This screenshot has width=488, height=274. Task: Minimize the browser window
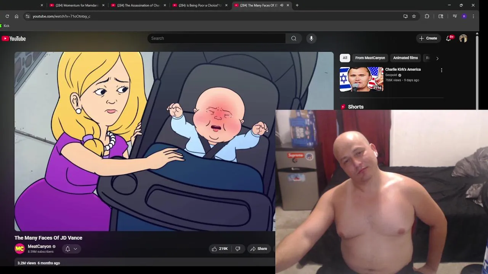(x=449, y=5)
